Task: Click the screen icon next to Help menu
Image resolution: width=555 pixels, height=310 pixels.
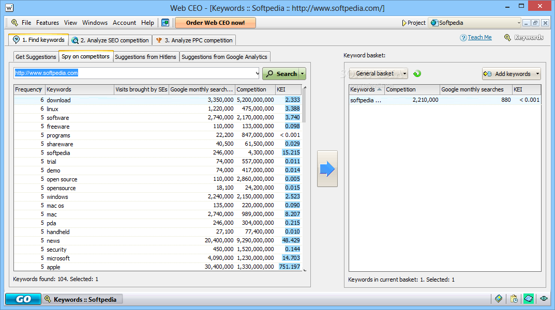Action: coord(166,23)
